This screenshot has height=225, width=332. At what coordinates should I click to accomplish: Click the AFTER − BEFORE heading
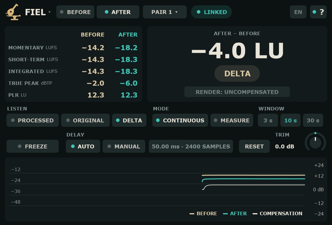point(237,33)
